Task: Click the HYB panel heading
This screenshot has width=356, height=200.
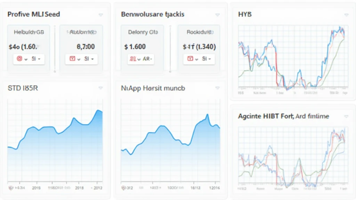Action: [245, 14]
